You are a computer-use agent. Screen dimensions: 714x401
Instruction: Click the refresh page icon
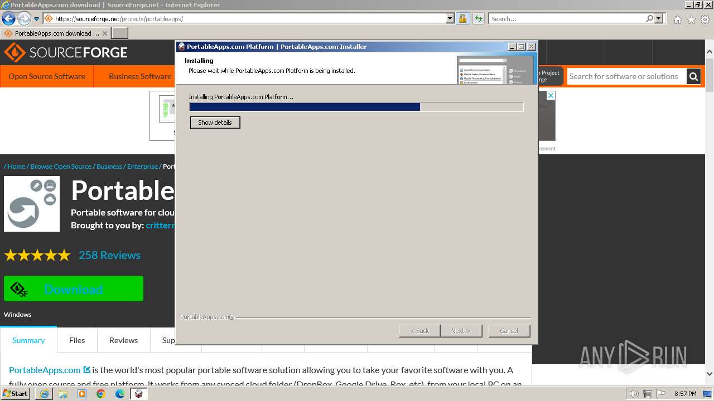click(478, 19)
